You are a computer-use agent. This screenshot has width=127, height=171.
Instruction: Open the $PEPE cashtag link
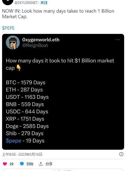pyautogui.click(x=8, y=28)
